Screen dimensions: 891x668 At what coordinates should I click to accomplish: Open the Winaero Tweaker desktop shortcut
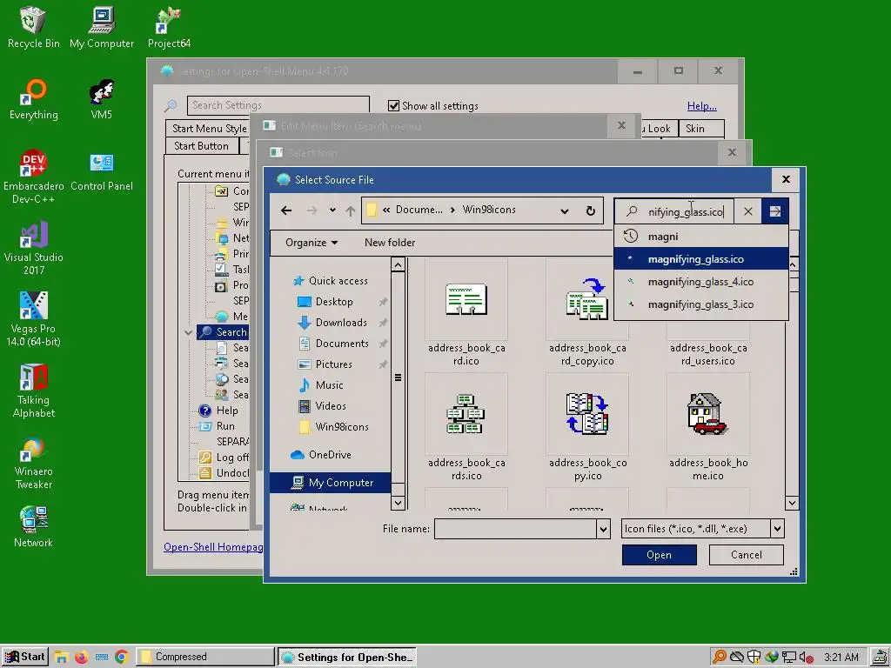[x=34, y=463]
